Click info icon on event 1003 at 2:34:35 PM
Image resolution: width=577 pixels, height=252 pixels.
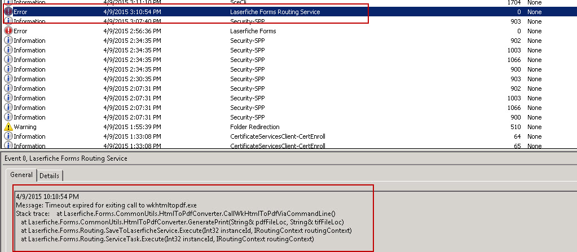[8, 50]
